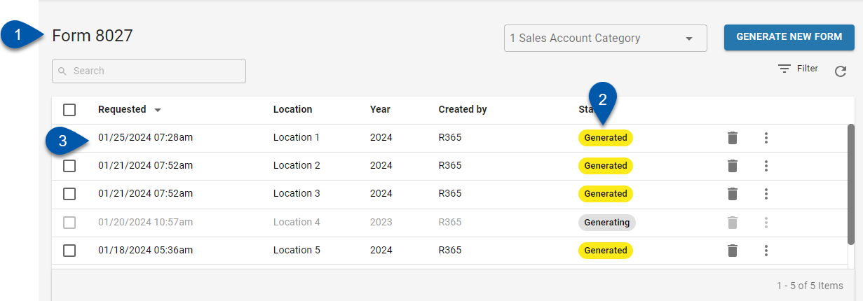Open three-dot menu for Location 3 row

coord(766,194)
